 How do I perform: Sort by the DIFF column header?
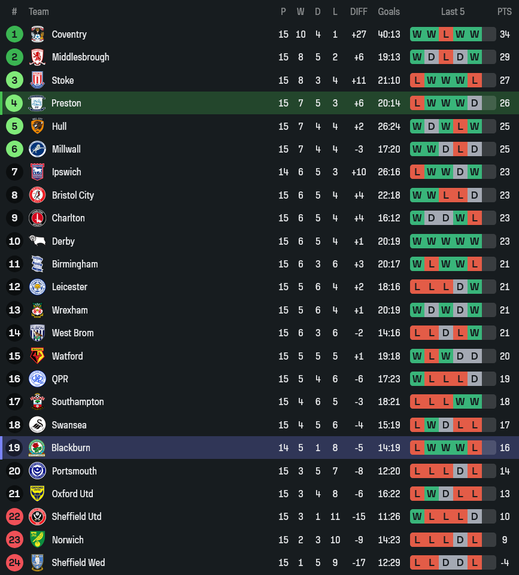pos(359,11)
